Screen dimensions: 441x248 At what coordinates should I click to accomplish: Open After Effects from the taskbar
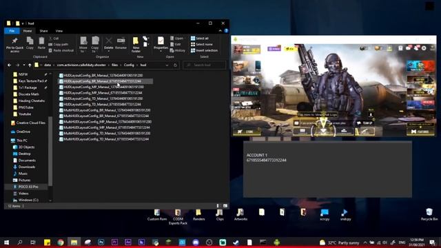point(128,242)
